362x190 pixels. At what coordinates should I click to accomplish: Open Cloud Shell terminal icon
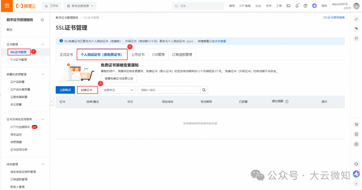click(x=288, y=6)
